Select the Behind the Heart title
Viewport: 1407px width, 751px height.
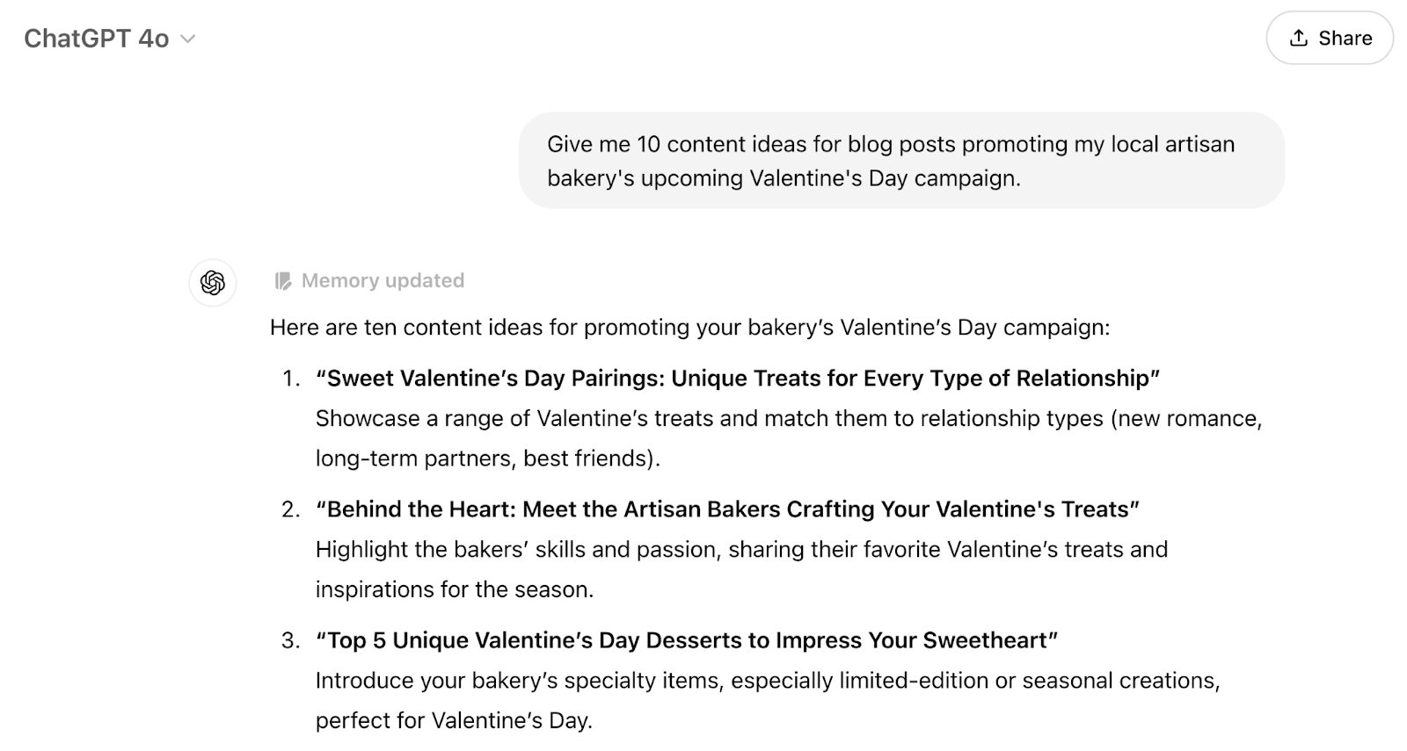(728, 509)
